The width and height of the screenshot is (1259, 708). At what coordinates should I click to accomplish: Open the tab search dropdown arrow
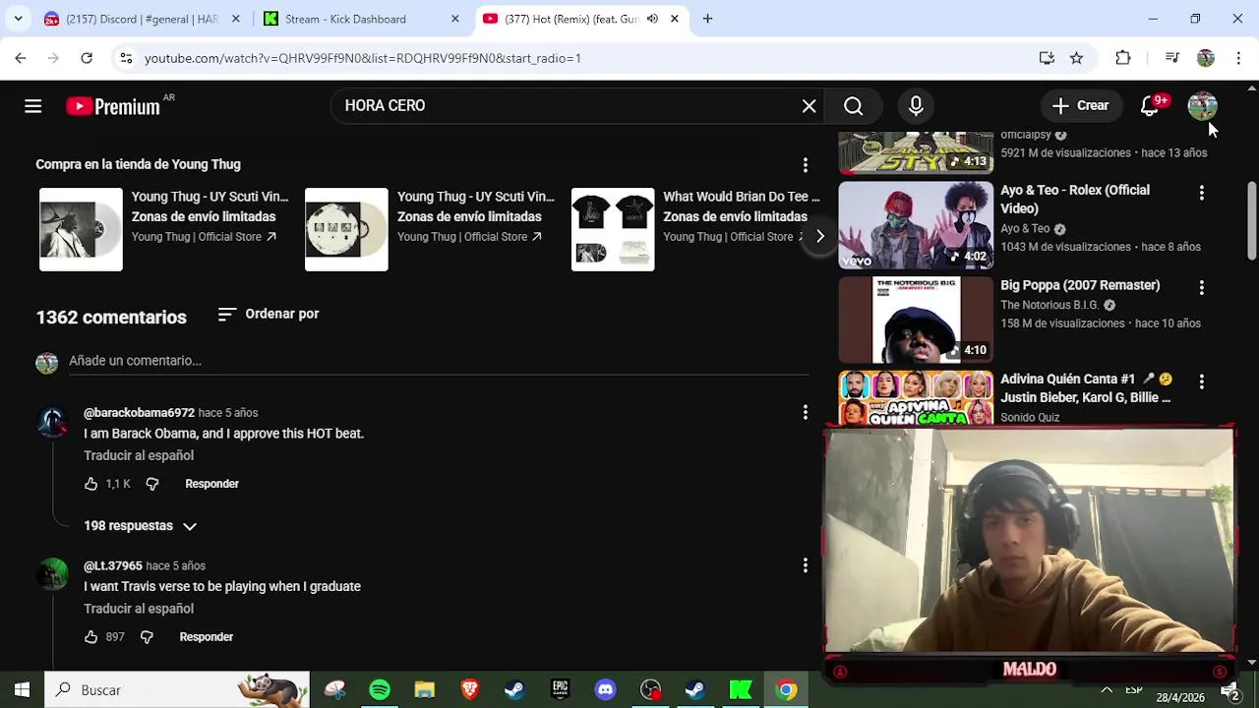pos(18,19)
